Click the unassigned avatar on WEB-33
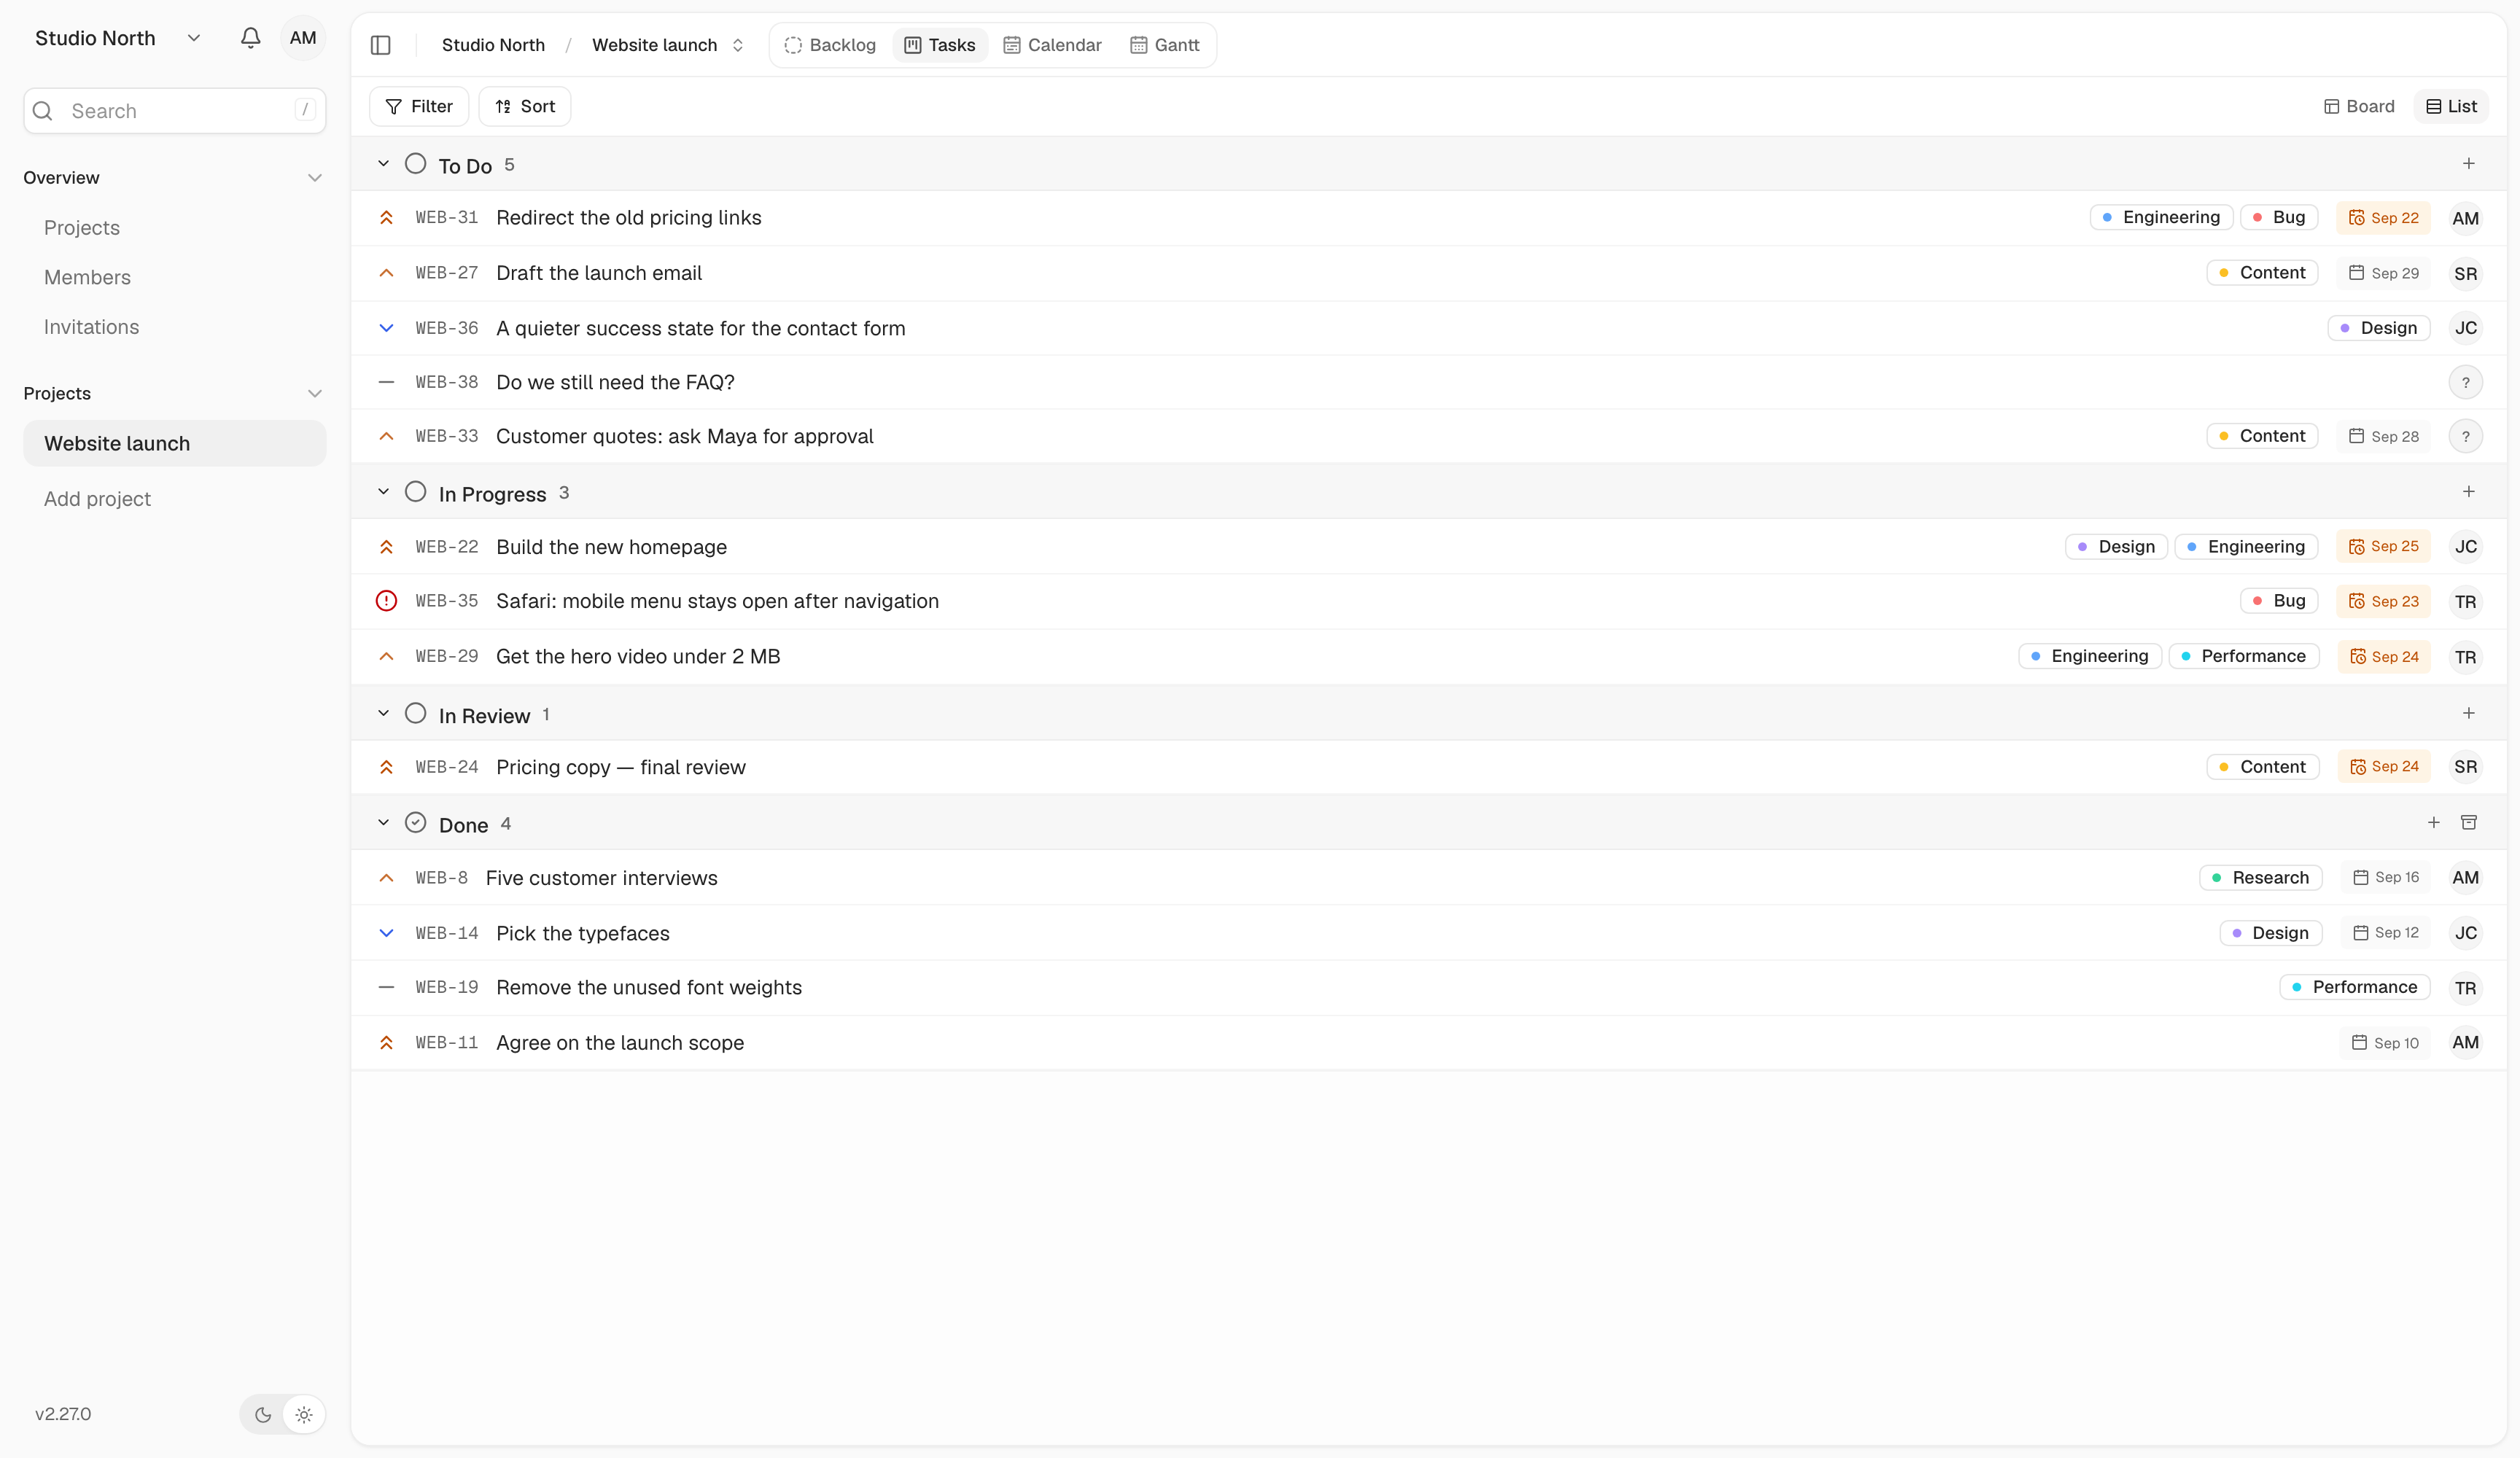Viewport: 2520px width, 1458px height. [x=2465, y=437]
